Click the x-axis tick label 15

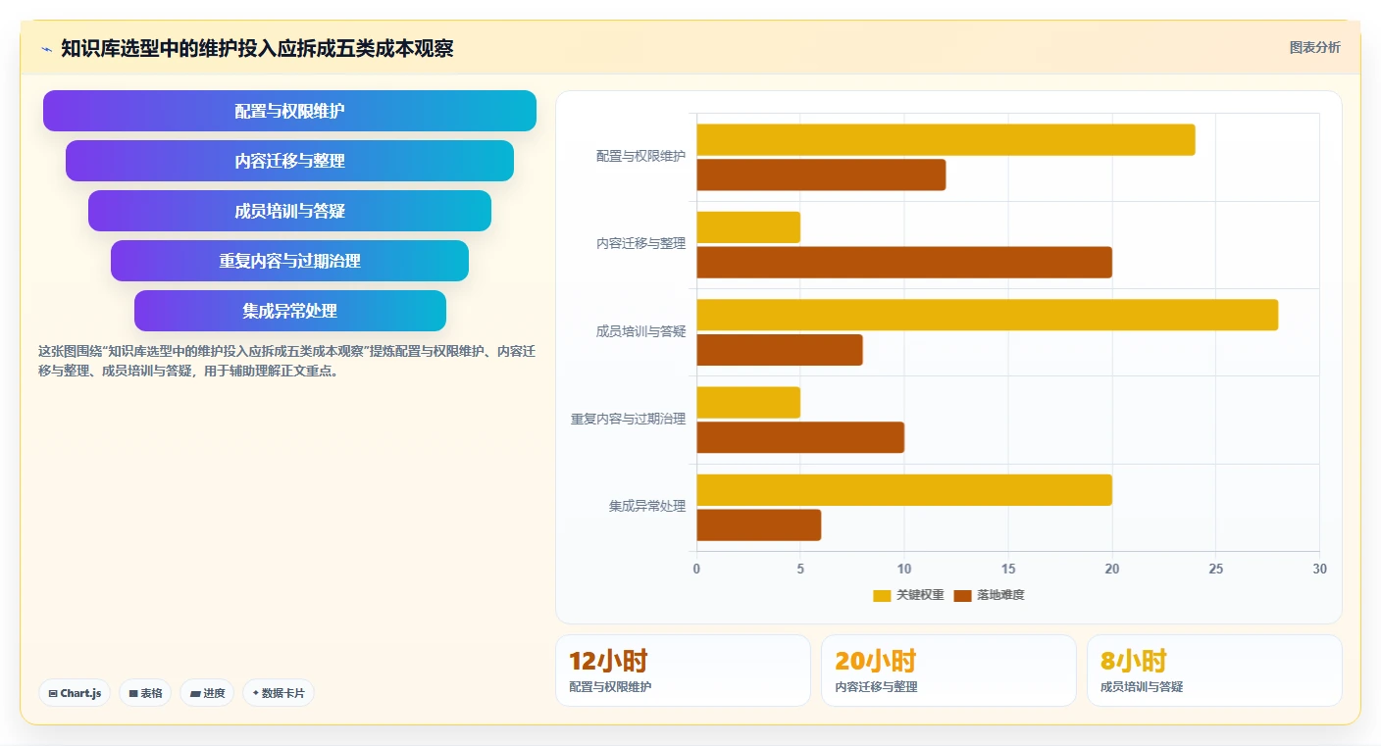[1008, 569]
